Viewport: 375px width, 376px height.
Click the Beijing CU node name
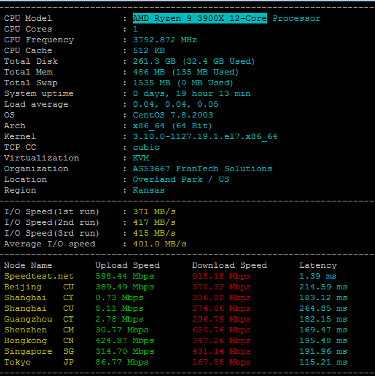39,287
